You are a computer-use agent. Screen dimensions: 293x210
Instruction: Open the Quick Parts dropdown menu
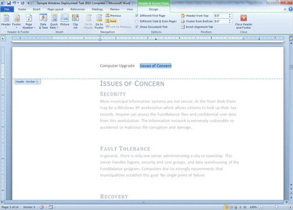[54, 21]
